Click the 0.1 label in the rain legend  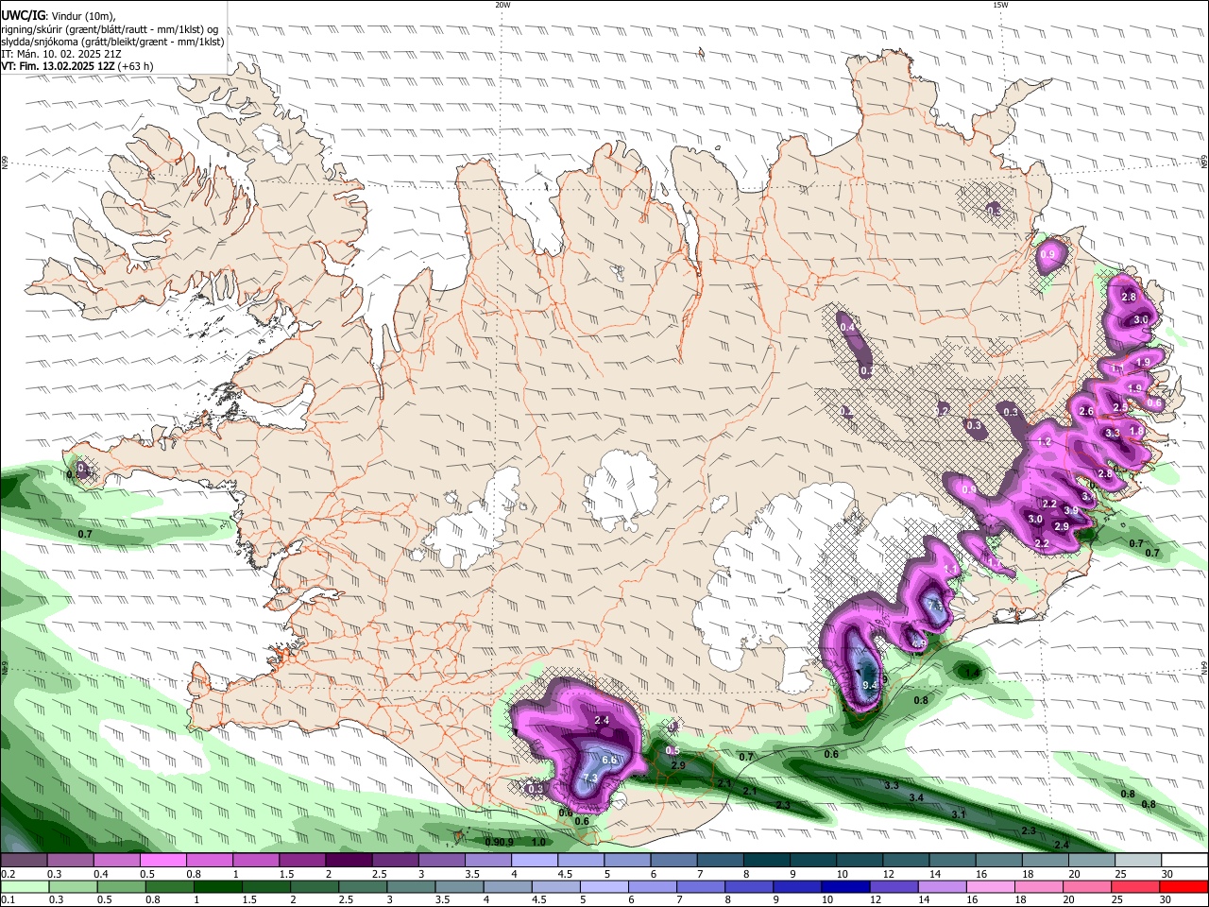(8, 899)
